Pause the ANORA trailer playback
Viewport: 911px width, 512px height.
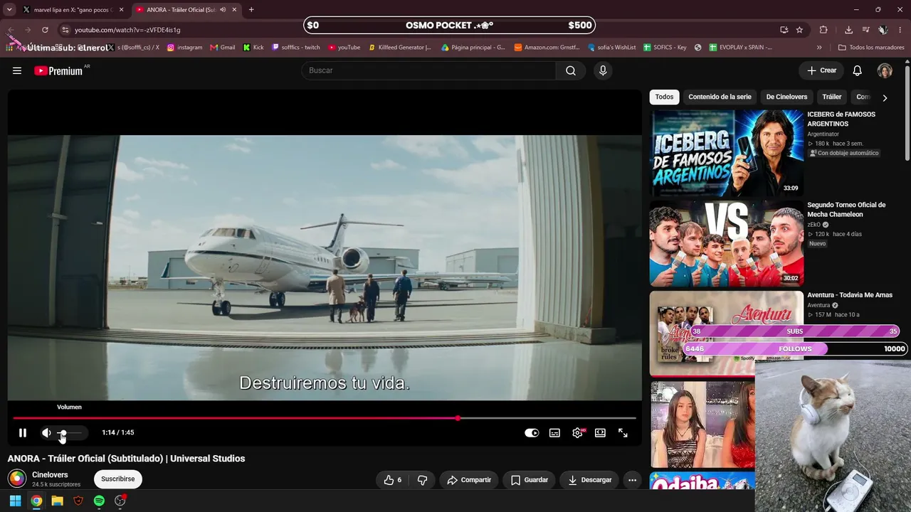[23, 432]
